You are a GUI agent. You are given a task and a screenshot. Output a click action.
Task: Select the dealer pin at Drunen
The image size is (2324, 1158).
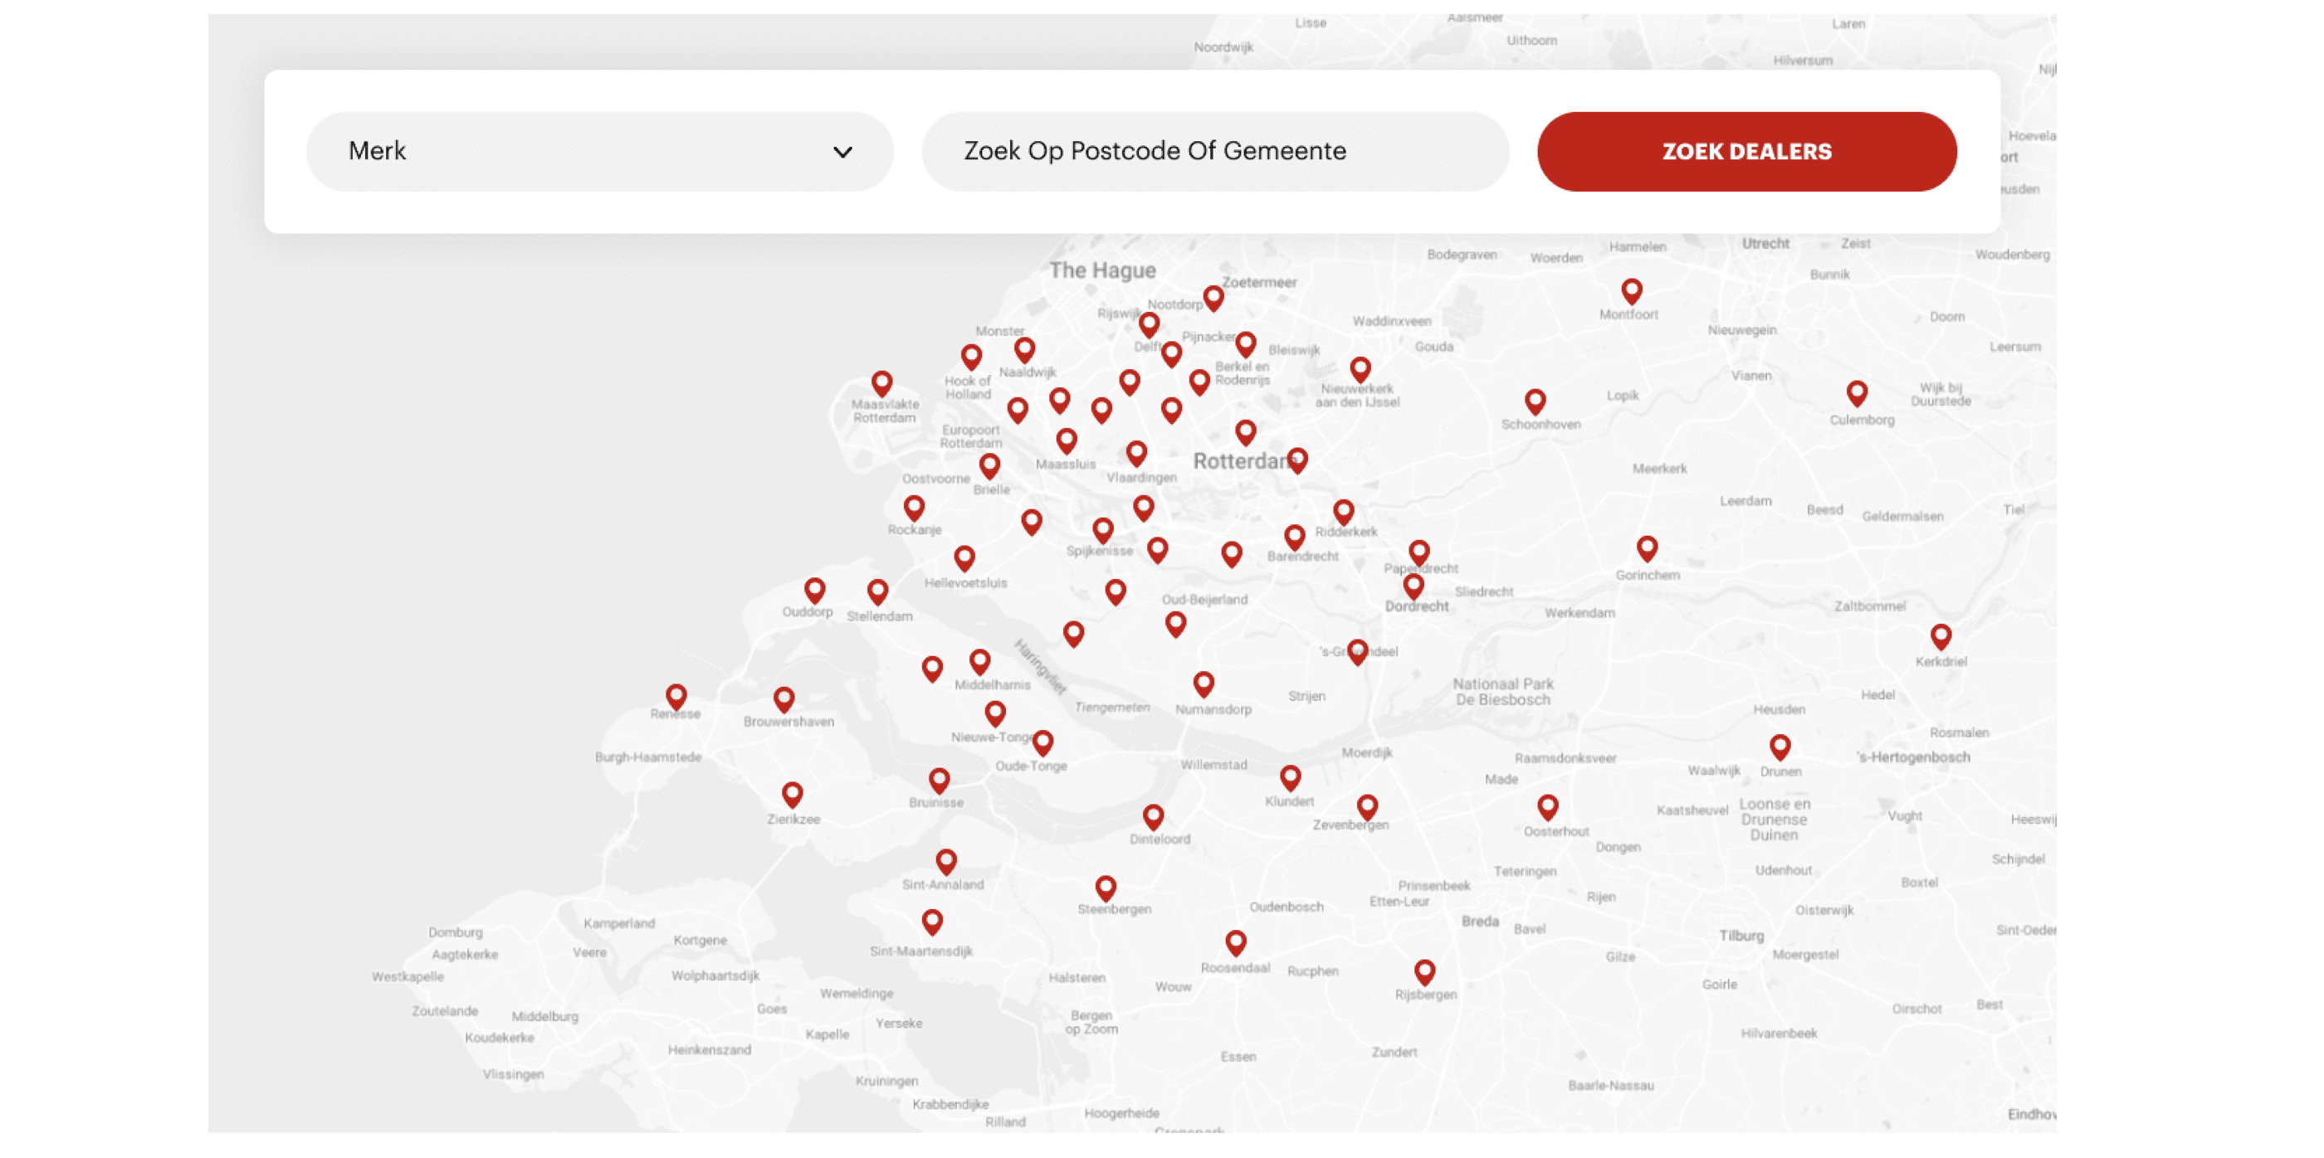(1780, 747)
